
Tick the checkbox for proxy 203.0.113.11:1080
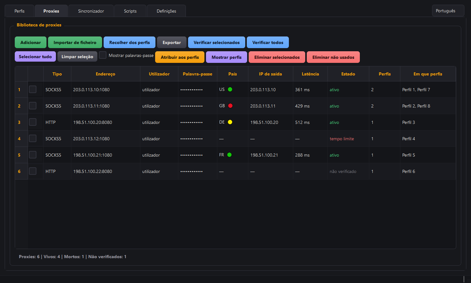click(x=33, y=106)
